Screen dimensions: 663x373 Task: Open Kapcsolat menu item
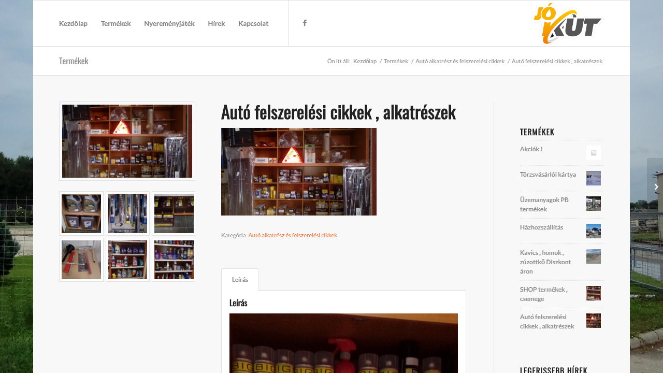pyautogui.click(x=253, y=23)
